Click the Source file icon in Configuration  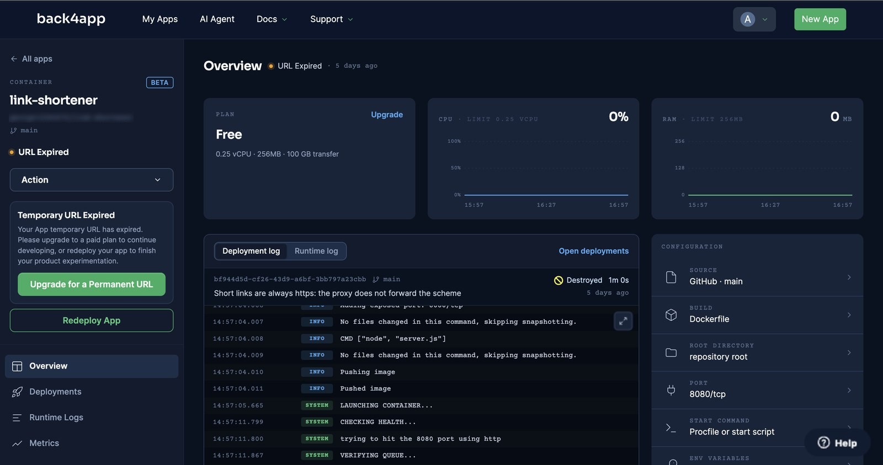[671, 277]
